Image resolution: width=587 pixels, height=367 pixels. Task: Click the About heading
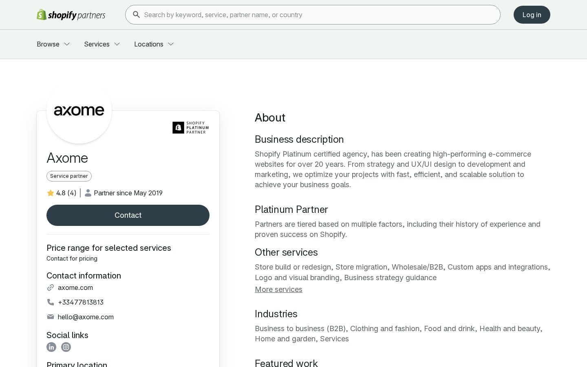270,117
